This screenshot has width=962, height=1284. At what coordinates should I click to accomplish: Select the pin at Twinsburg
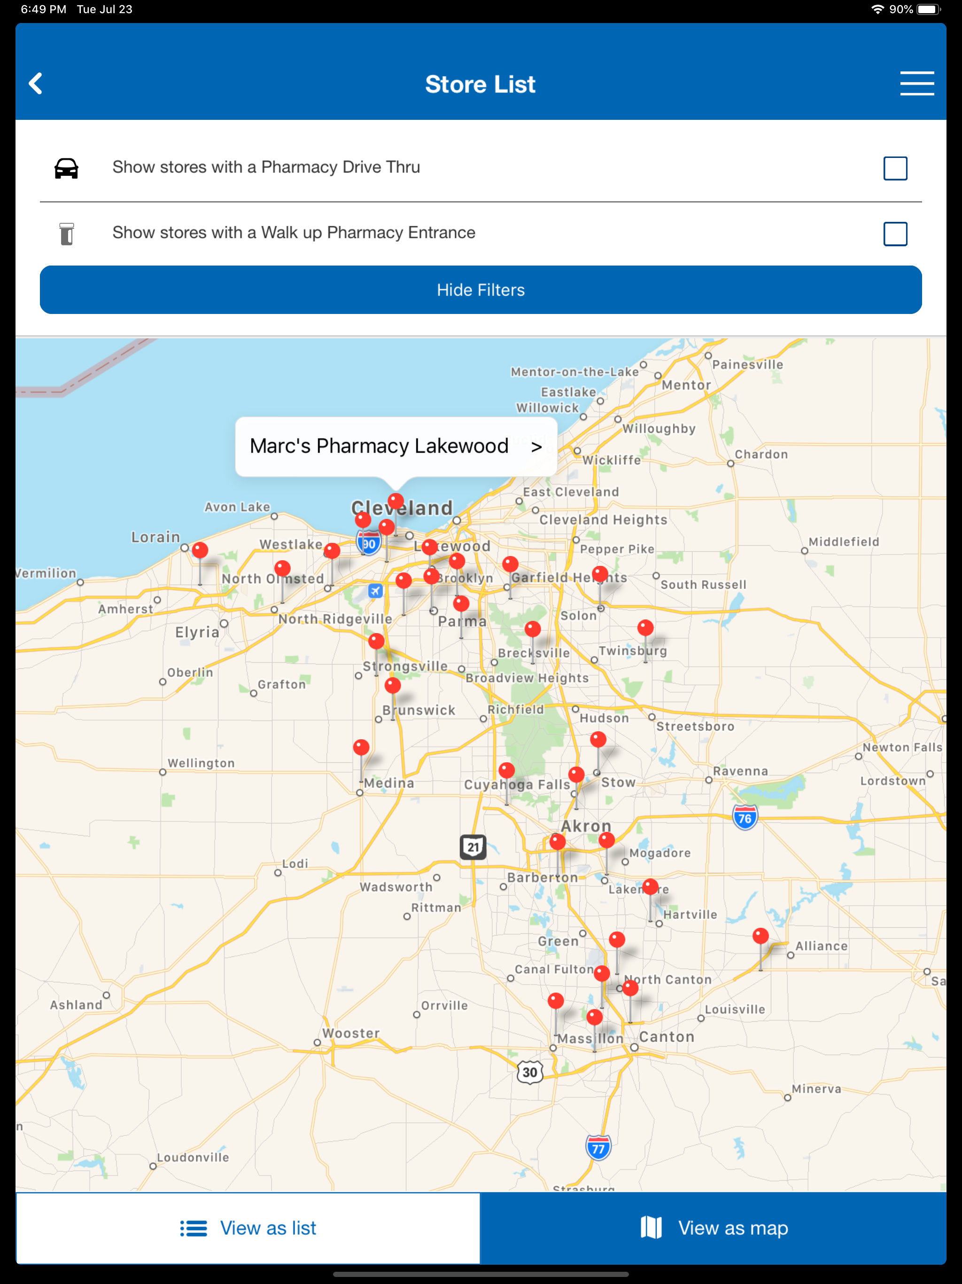(x=645, y=627)
